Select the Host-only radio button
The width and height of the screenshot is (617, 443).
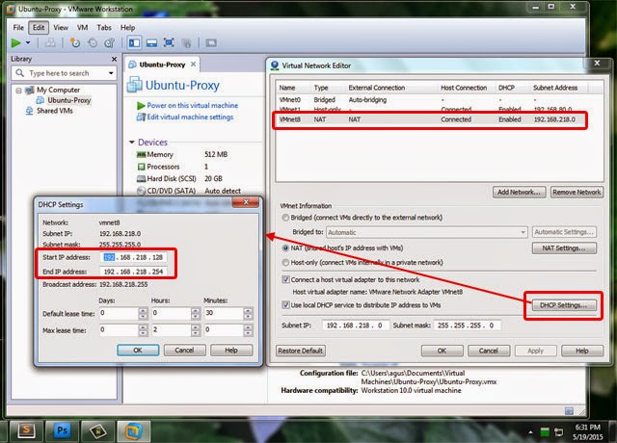pyautogui.click(x=285, y=262)
